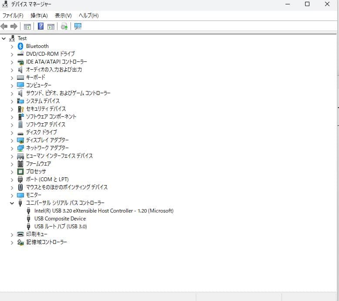339x301 pixels.
Task: Click the Bluetooth category icon
Action: tap(20, 46)
